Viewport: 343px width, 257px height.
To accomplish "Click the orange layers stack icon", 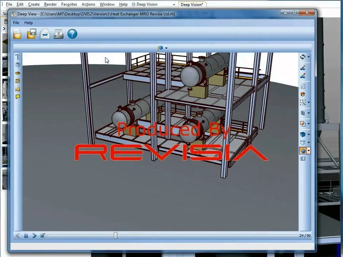I will [18, 73].
